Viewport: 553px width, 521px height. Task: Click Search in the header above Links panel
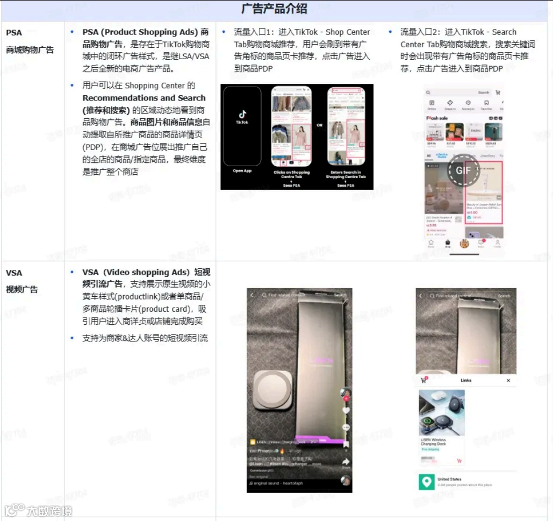(x=504, y=296)
